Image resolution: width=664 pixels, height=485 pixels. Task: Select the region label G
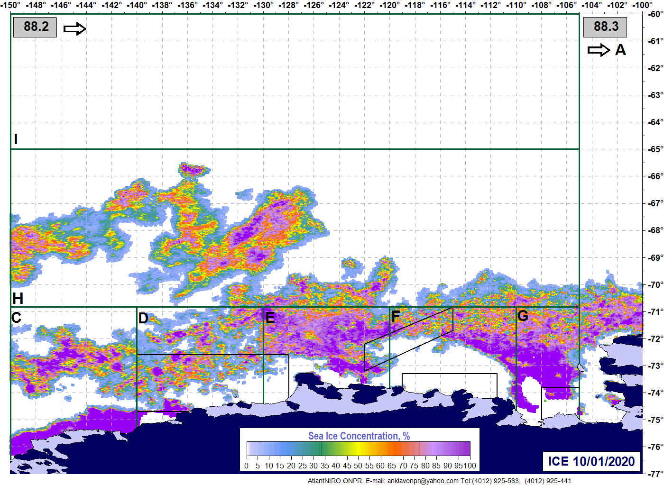(523, 316)
